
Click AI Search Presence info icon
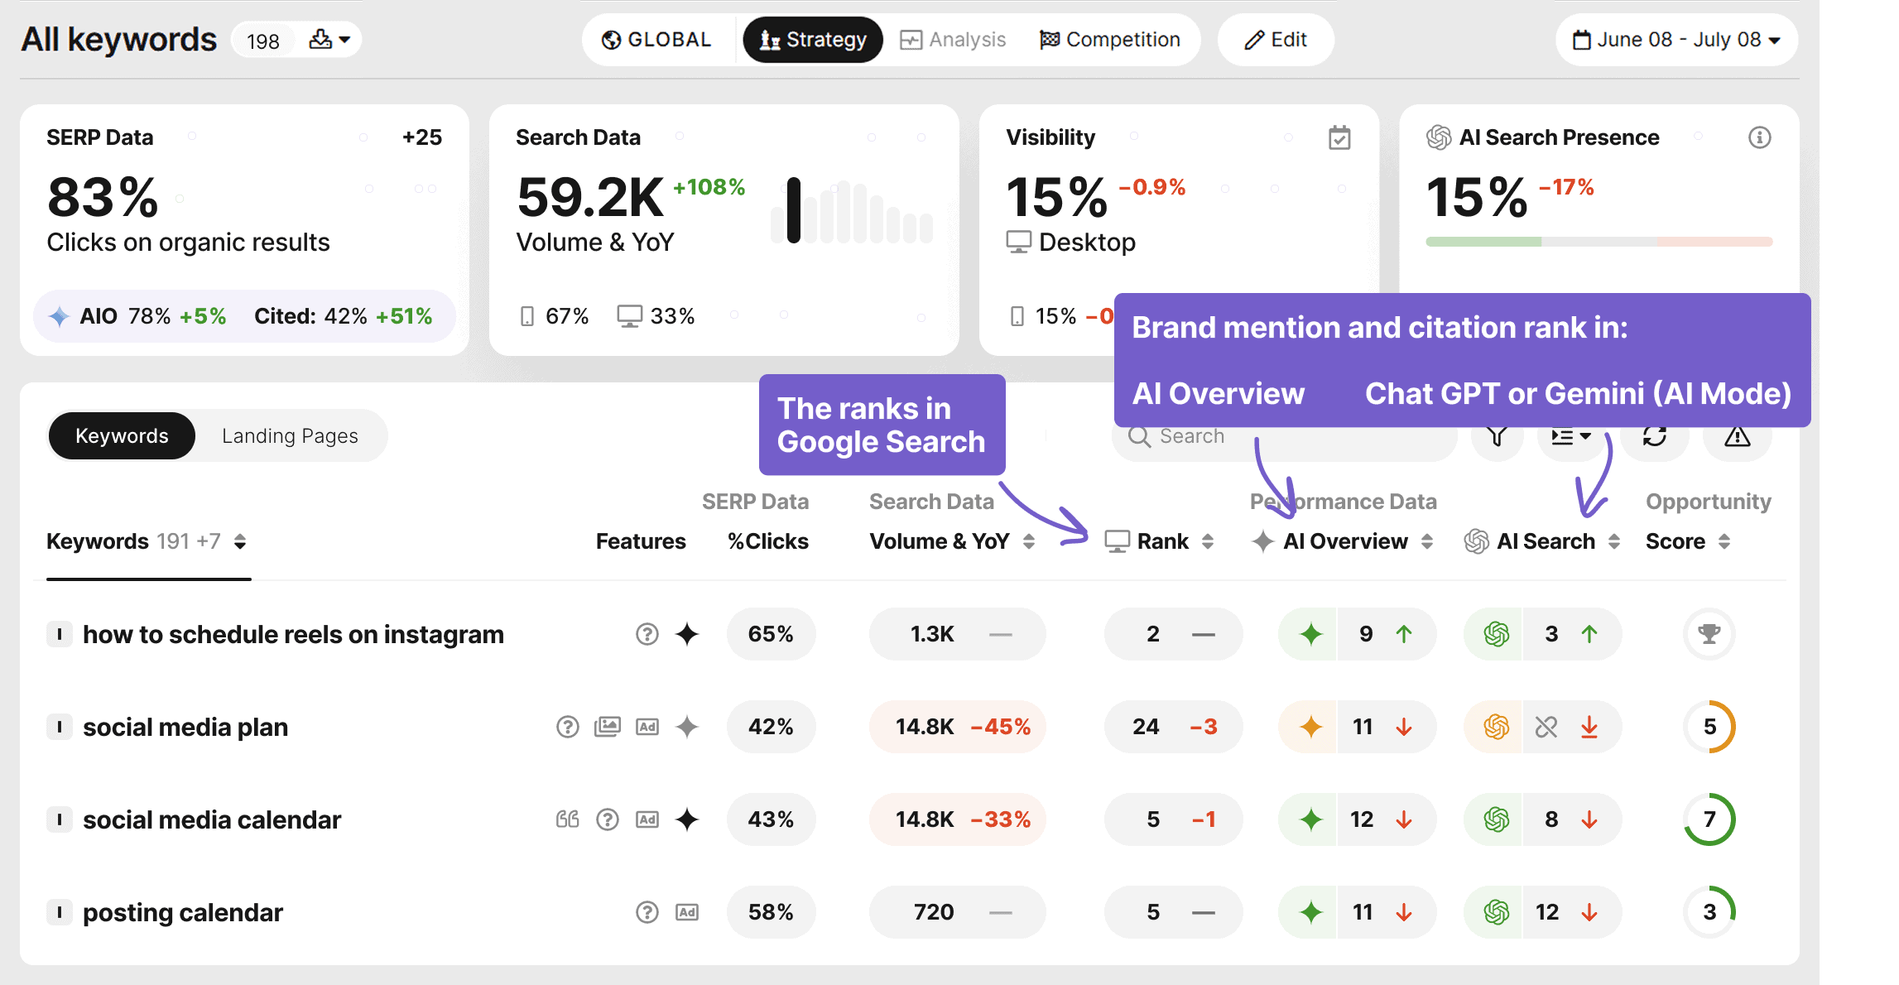(1760, 137)
